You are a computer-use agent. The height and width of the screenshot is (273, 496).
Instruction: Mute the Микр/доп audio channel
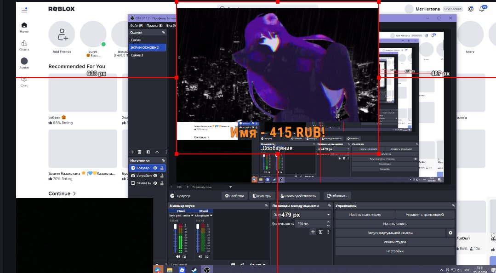[x=200, y=256]
